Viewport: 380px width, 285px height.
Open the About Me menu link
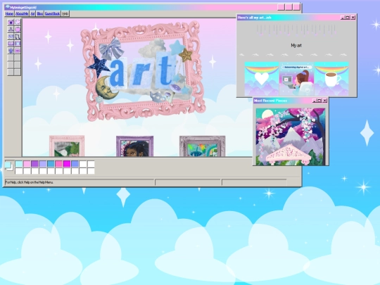(x=22, y=13)
